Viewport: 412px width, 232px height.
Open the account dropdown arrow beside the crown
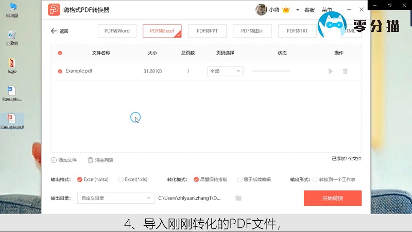[298, 10]
